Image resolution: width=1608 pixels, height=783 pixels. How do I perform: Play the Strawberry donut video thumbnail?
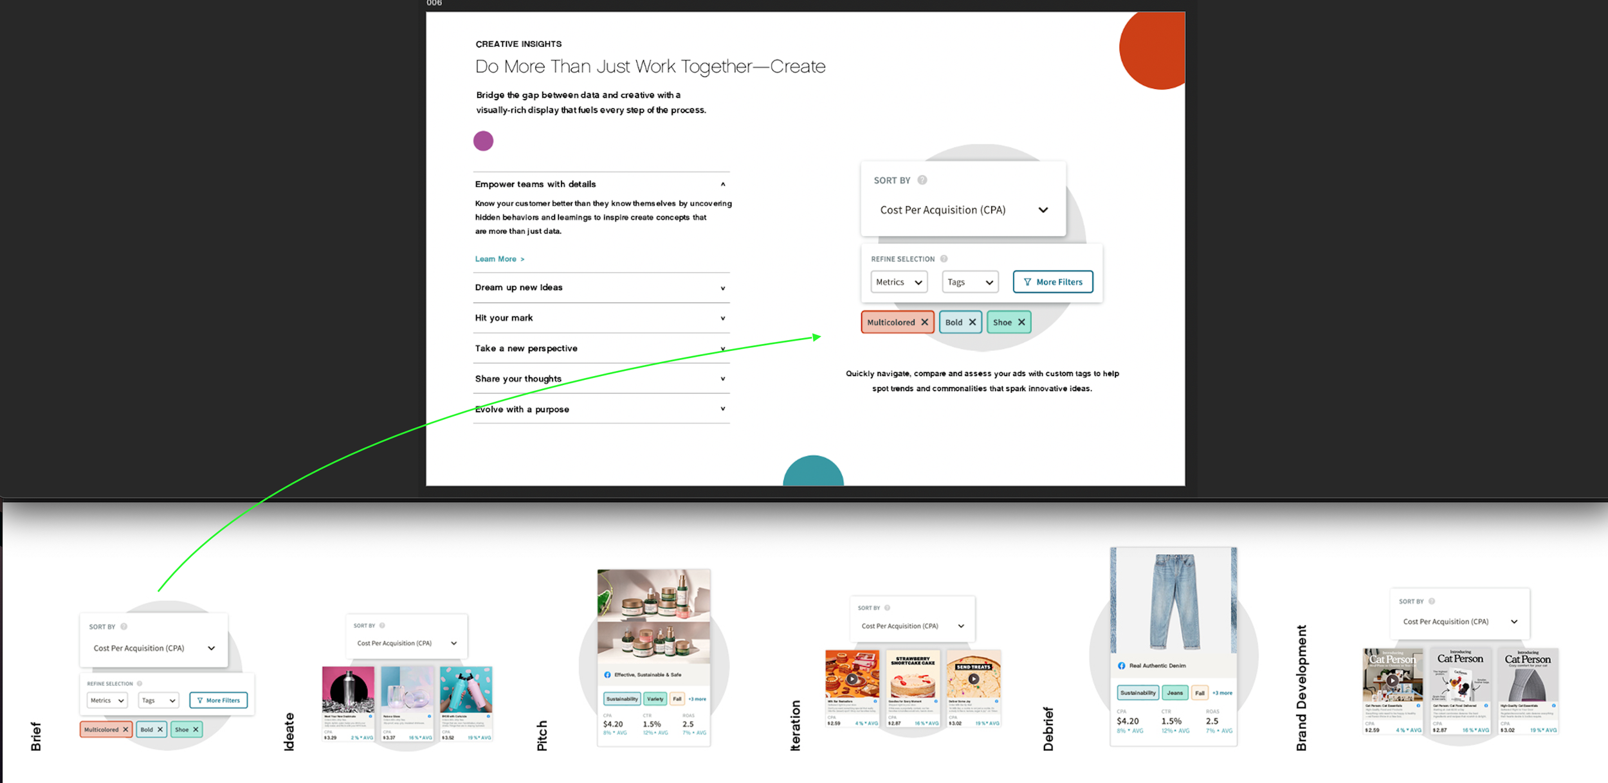click(x=852, y=679)
